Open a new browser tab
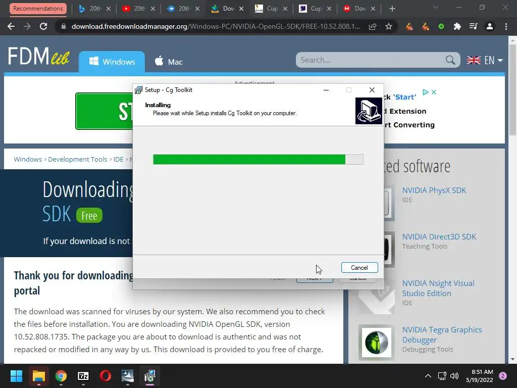This screenshot has width=517, height=388. pos(392,9)
